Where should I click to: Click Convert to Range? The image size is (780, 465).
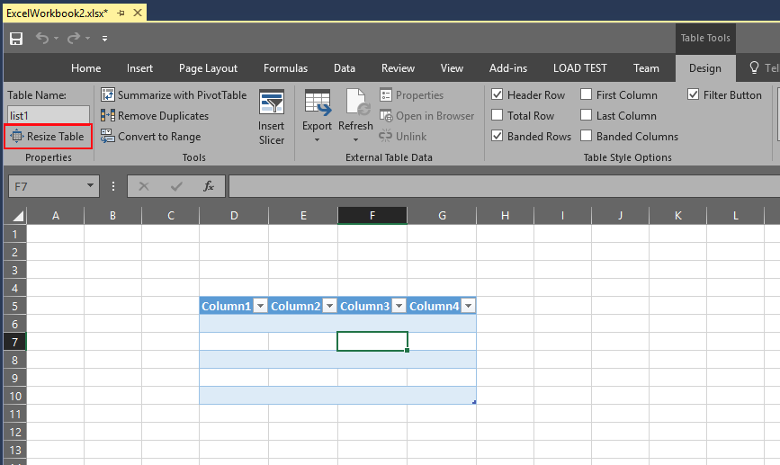(150, 137)
